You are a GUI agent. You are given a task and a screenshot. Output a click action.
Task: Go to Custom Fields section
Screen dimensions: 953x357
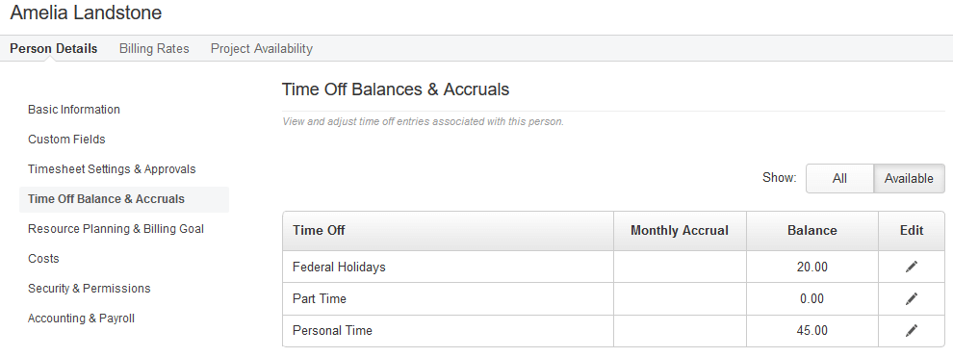[66, 139]
